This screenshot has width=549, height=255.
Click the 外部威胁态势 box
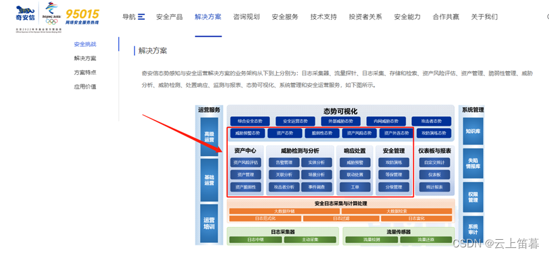click(341, 121)
